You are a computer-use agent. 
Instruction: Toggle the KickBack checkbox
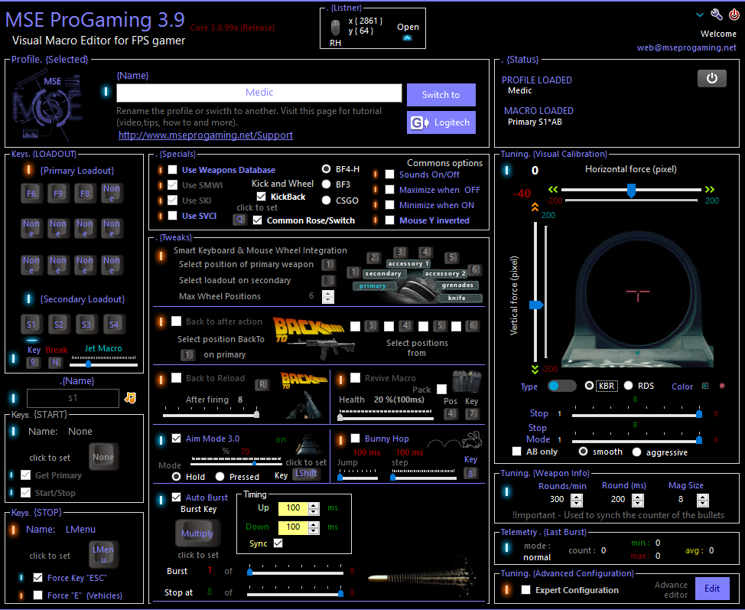click(x=261, y=197)
